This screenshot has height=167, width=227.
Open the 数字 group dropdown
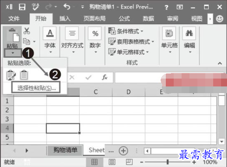[96, 52]
